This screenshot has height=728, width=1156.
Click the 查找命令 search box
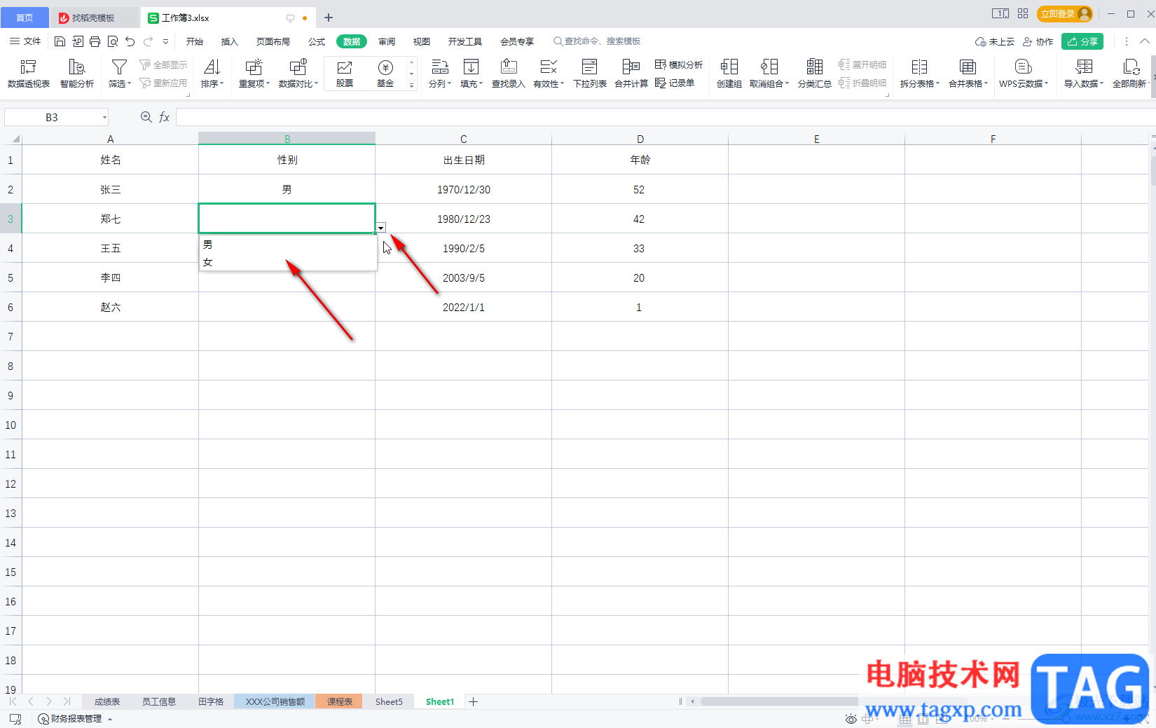(598, 41)
